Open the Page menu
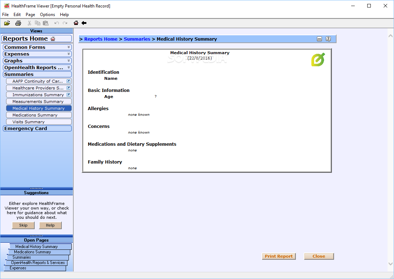394x279 pixels. [x=30, y=15]
